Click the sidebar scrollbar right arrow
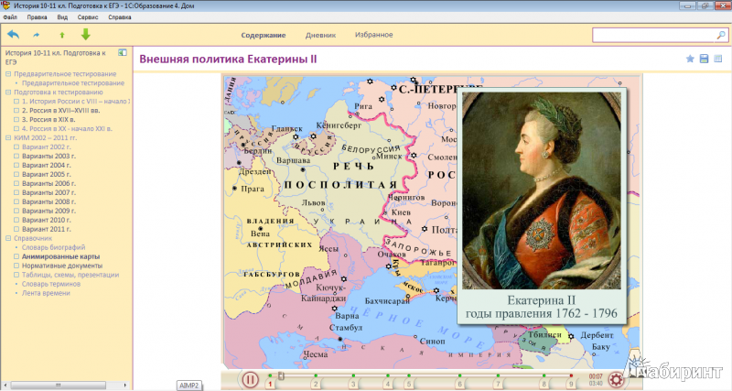 pos(125,386)
